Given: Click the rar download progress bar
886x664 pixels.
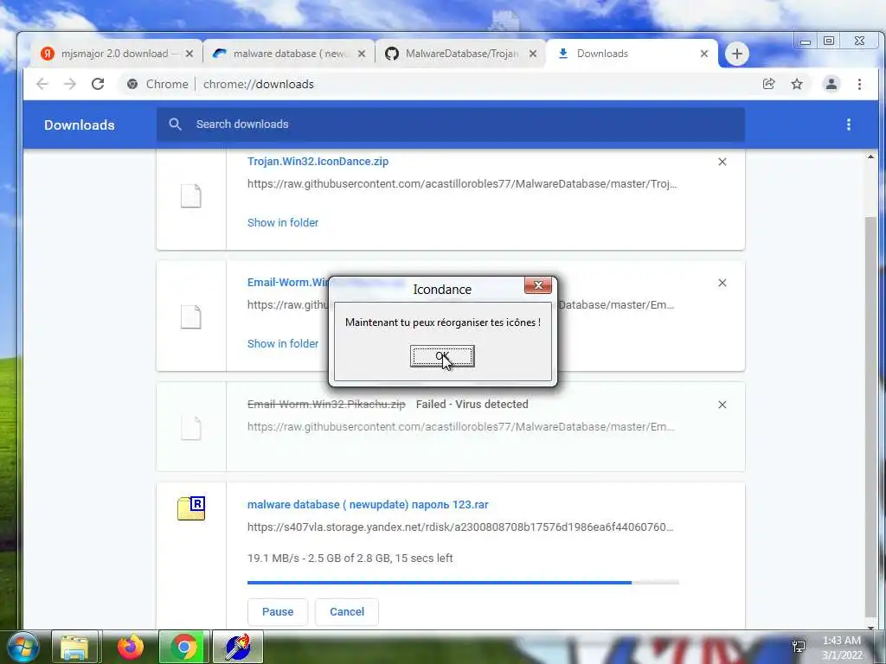Looking at the screenshot, I should pyautogui.click(x=463, y=582).
